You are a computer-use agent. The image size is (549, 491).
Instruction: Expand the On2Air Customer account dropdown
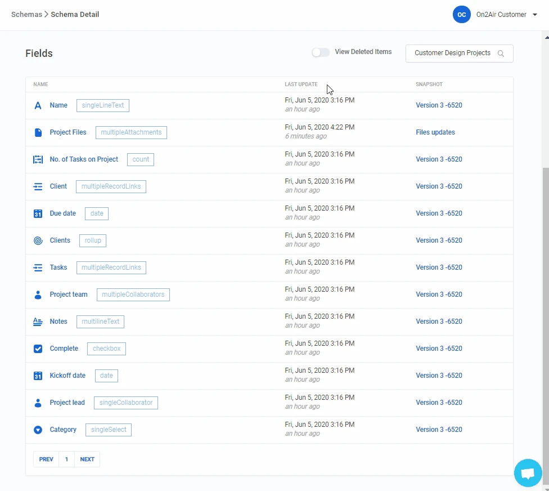(534, 15)
